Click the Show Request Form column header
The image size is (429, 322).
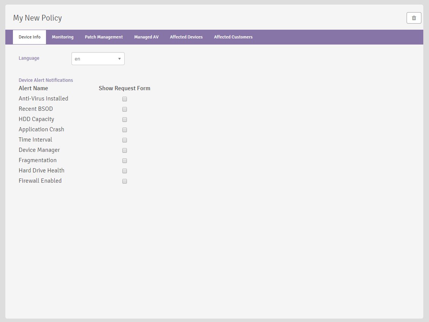point(125,88)
